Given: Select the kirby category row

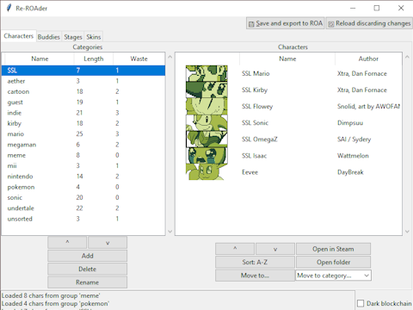Looking at the screenshot, I should [83, 123].
